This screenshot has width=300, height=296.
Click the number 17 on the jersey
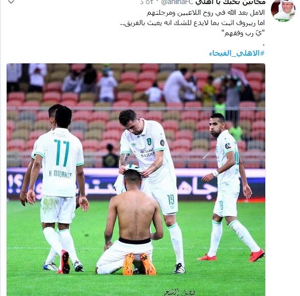click(62, 153)
